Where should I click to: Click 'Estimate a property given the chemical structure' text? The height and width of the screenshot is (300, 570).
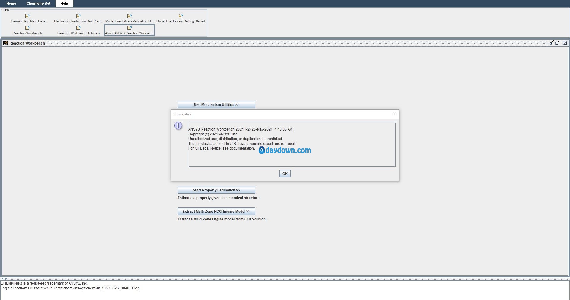pyautogui.click(x=219, y=198)
